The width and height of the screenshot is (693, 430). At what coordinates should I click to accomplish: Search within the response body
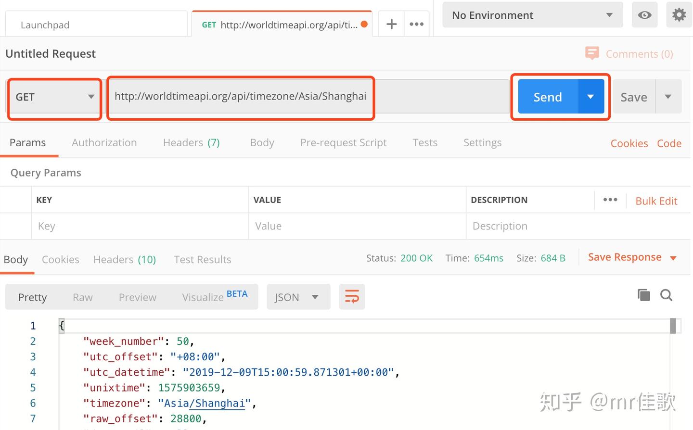[666, 295]
